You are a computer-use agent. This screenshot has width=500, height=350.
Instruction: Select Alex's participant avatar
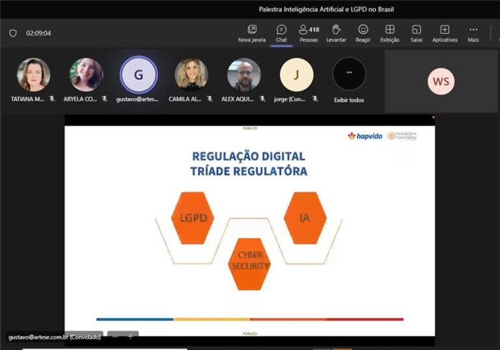pyautogui.click(x=244, y=74)
